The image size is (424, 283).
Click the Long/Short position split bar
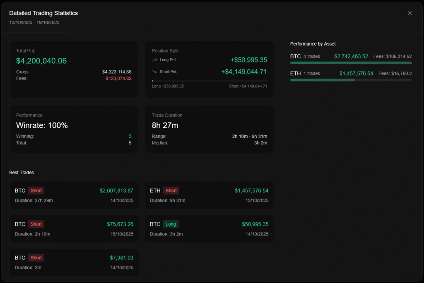209,81
